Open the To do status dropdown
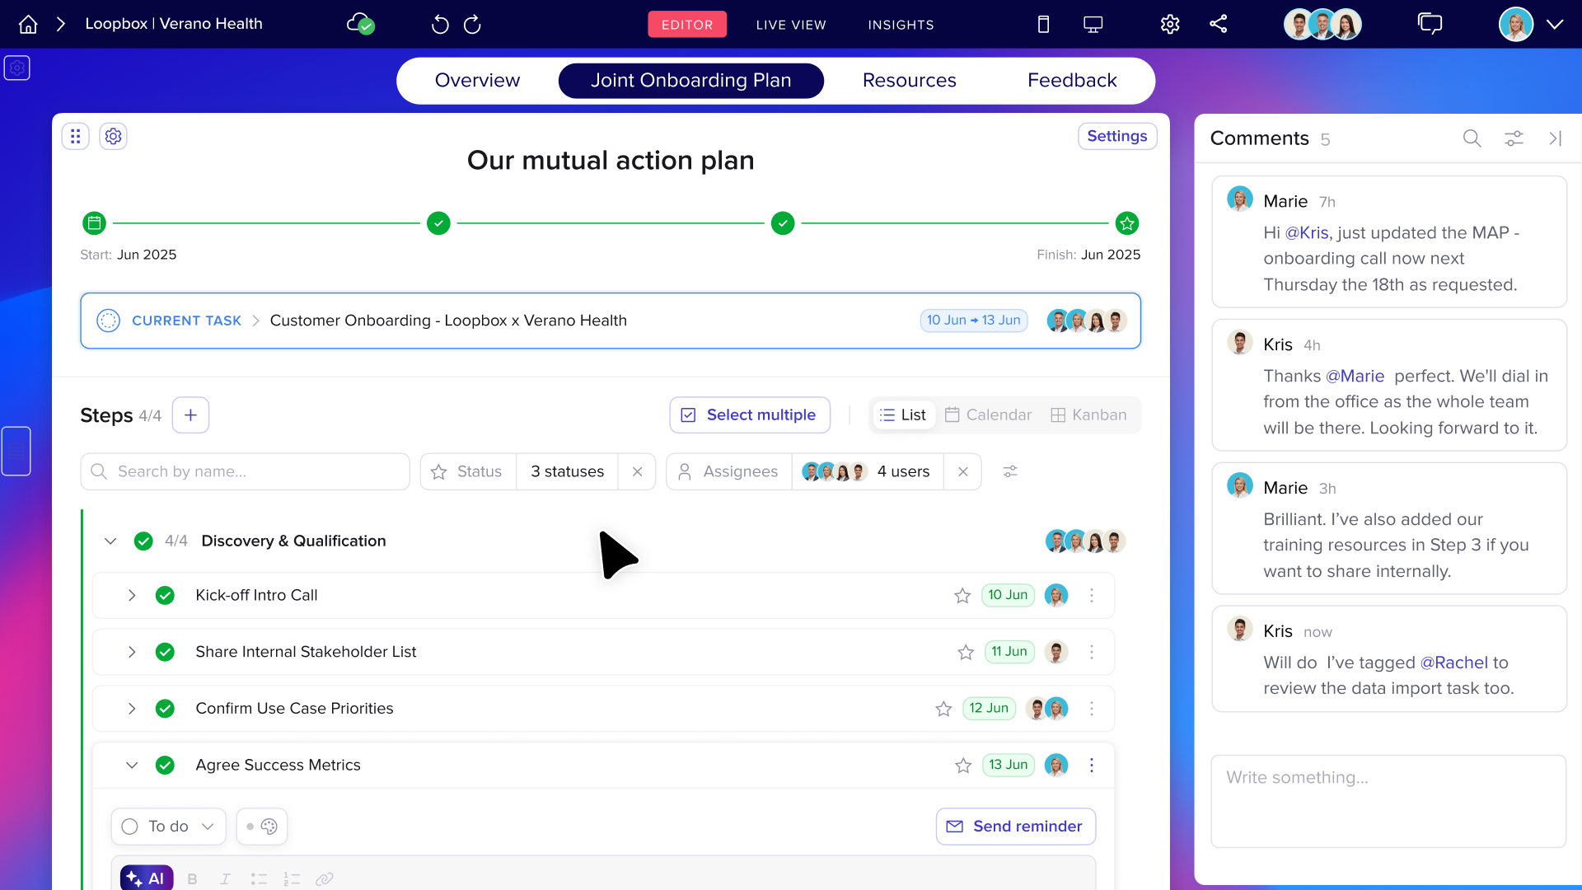 click(168, 827)
